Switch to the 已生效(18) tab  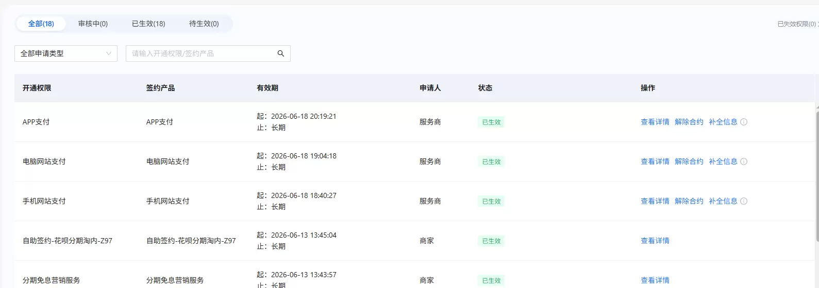pyautogui.click(x=148, y=24)
